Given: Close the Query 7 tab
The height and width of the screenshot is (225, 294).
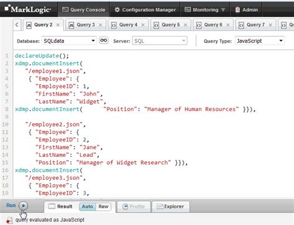Looking at the screenshot, I should pos(270,25).
